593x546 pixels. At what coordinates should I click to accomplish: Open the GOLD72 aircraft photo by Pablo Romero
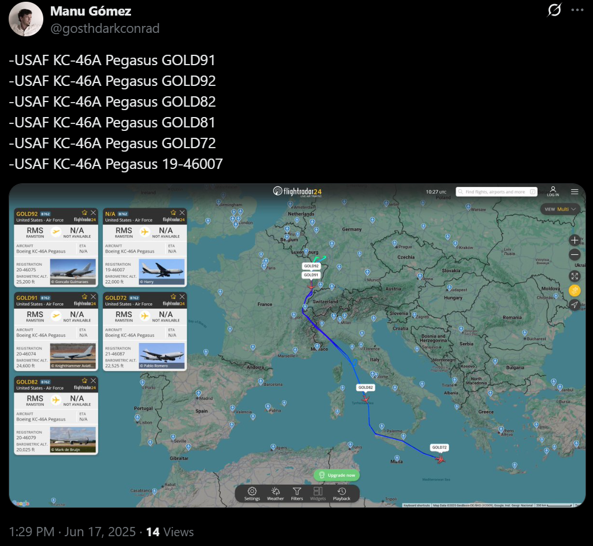162,356
